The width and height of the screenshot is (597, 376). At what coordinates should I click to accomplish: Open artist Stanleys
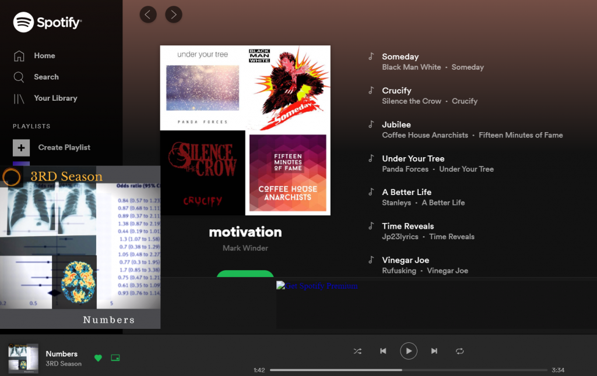coord(396,203)
